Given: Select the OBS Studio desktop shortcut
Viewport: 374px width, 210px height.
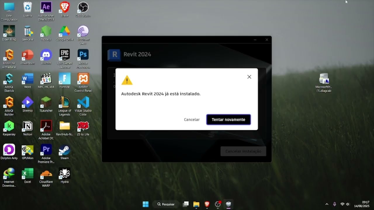Looking at the screenshot, I should [x=83, y=10].
